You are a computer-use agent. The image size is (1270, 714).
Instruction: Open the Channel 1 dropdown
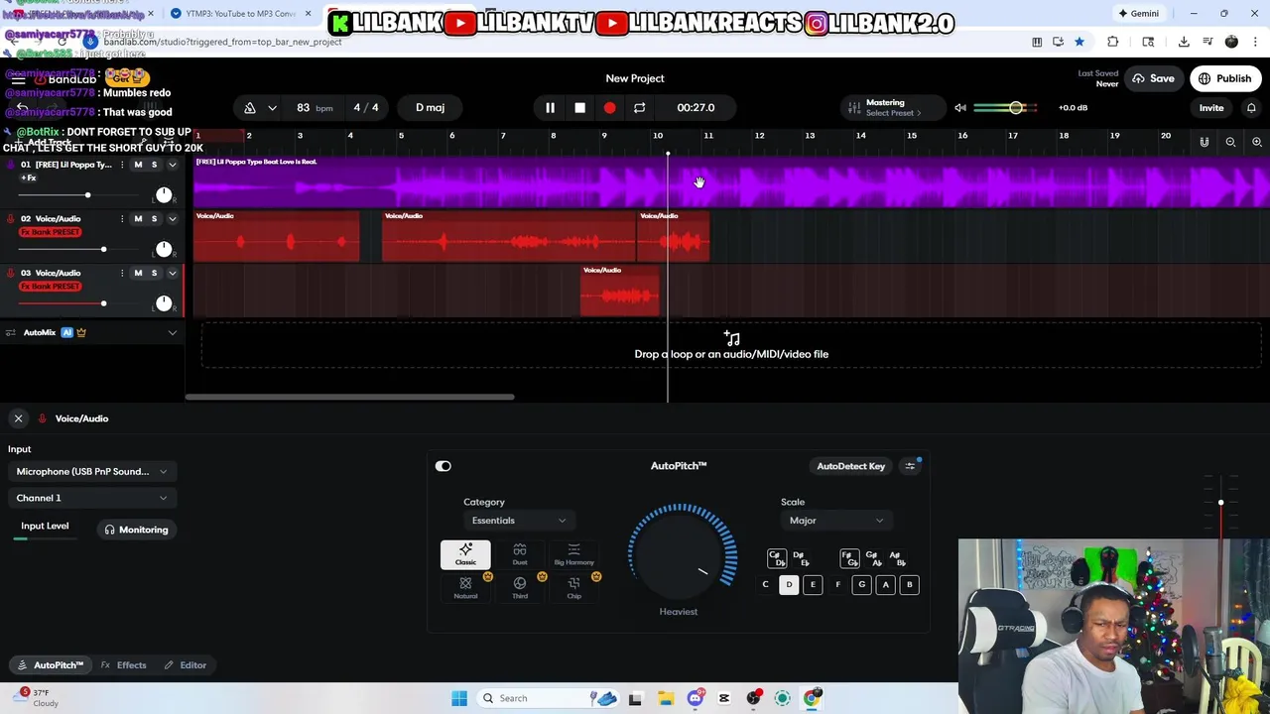tap(91, 498)
